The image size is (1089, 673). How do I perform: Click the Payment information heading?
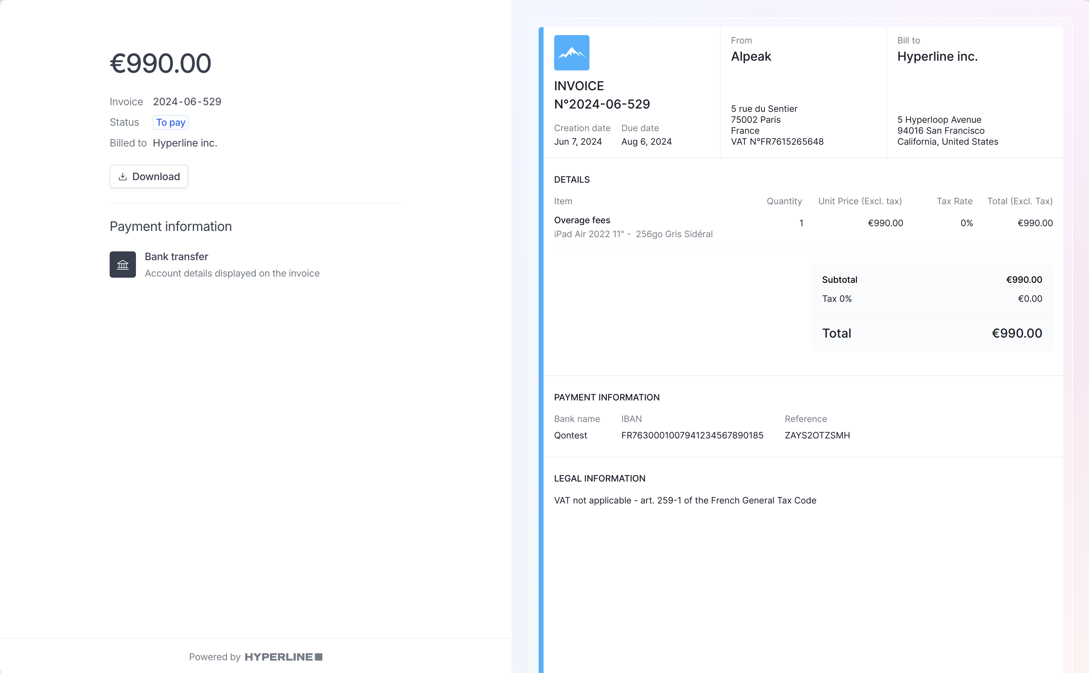coord(171,226)
